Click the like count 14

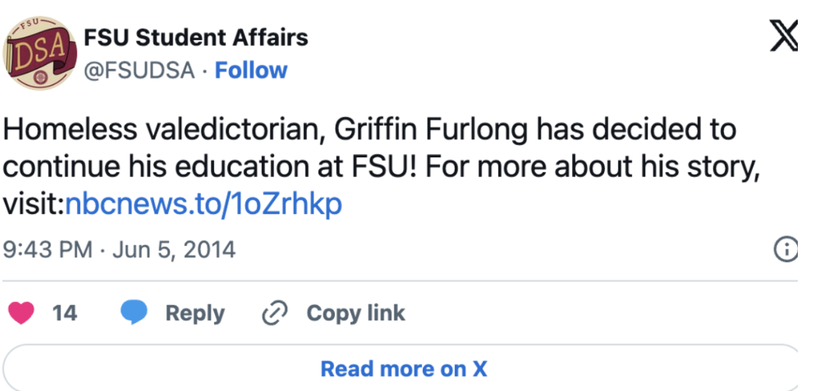pos(65,313)
